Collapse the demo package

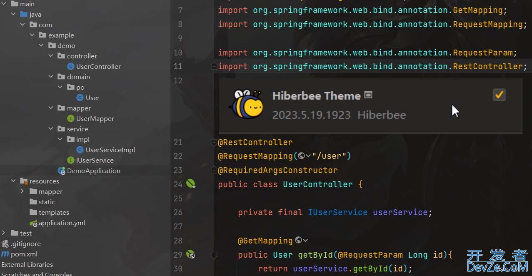(x=41, y=45)
